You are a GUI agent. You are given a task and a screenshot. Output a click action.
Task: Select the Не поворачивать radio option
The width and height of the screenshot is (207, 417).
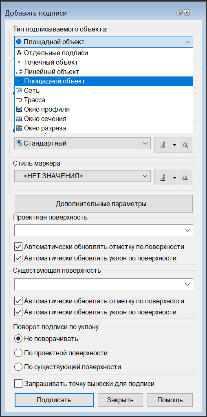click(x=19, y=339)
